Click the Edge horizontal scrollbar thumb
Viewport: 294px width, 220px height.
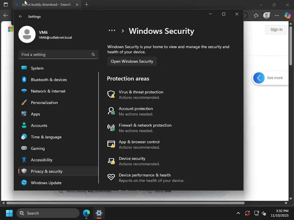pyautogui.click(x=125, y=203)
